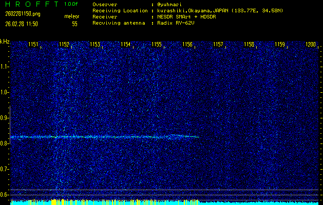
Task: Click the kHz axis unit label
Action: tap(5, 41)
